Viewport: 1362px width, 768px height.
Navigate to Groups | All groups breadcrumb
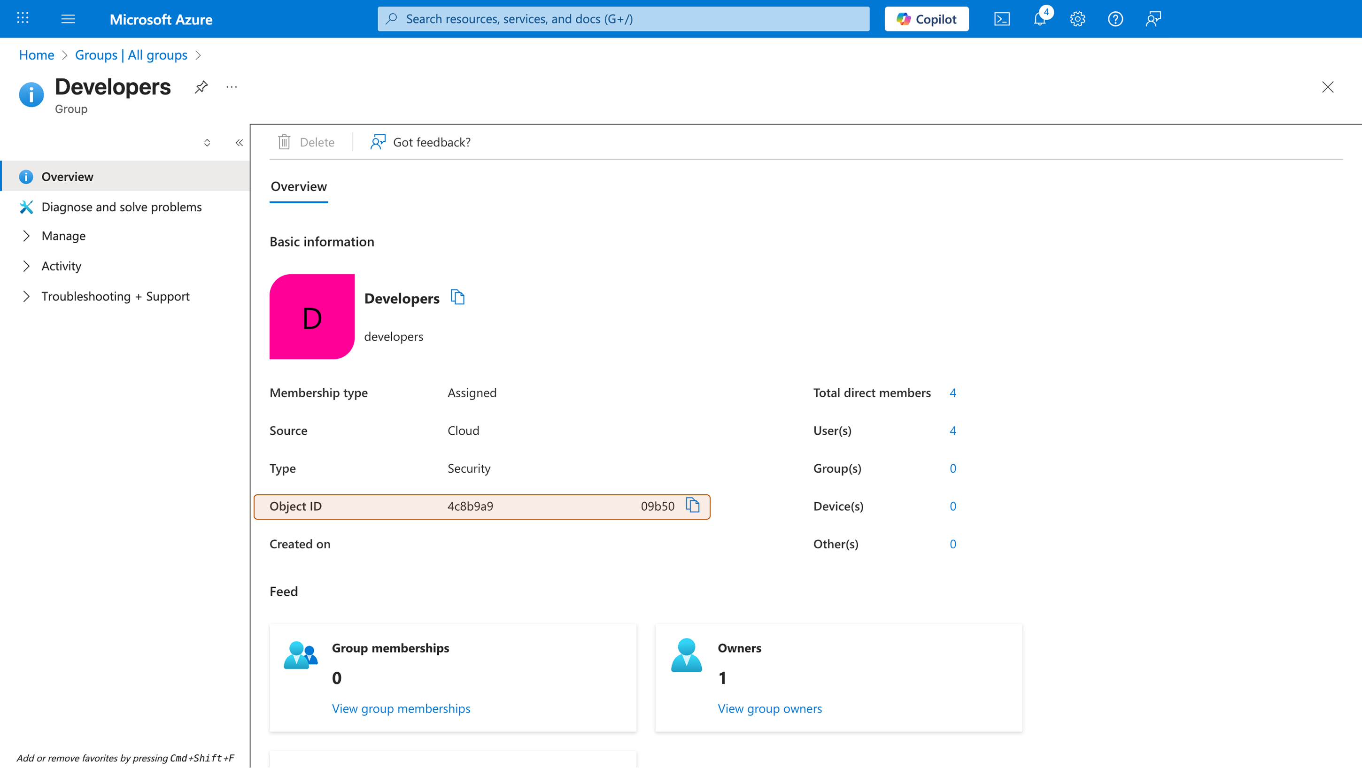[x=131, y=55]
